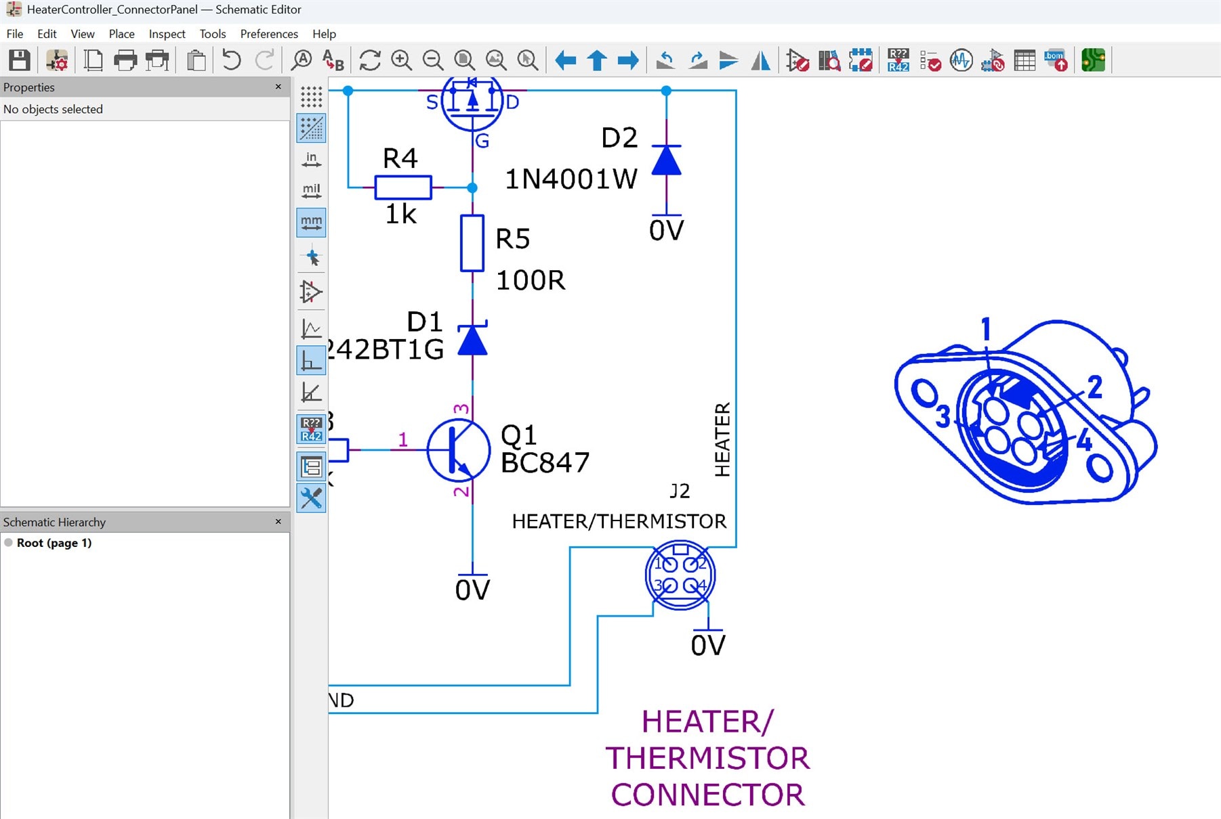
Task: Open the Symbol Editor tool
Action: [798, 60]
